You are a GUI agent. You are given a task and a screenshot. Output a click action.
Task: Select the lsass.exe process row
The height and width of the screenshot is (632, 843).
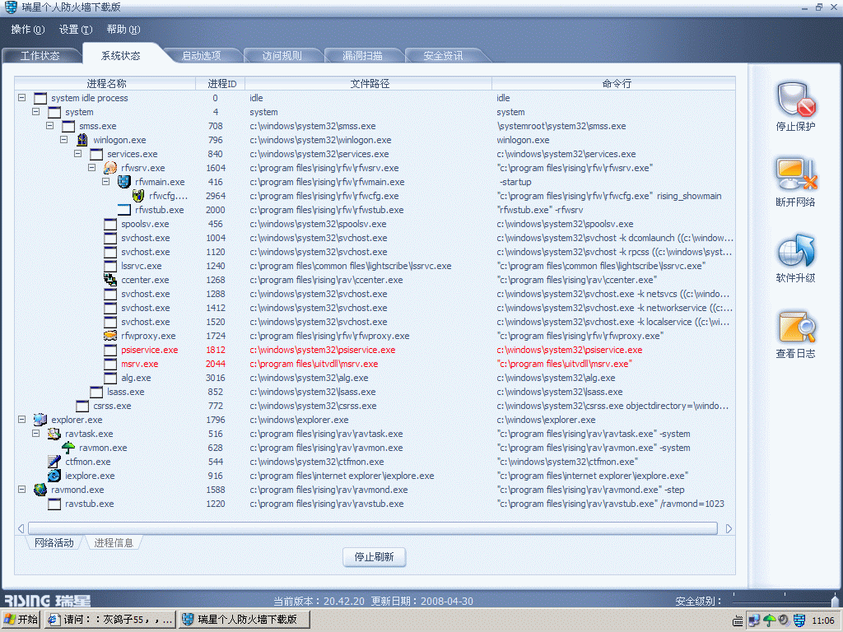tap(375, 392)
